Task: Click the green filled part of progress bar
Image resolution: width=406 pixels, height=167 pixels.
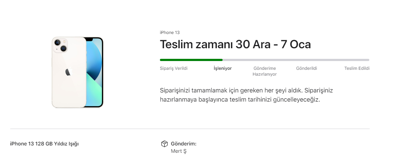Action: coord(191,60)
